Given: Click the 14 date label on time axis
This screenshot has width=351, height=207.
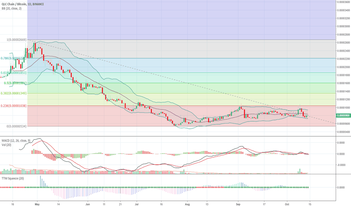Looking at the screenshot, I should (58, 204).
